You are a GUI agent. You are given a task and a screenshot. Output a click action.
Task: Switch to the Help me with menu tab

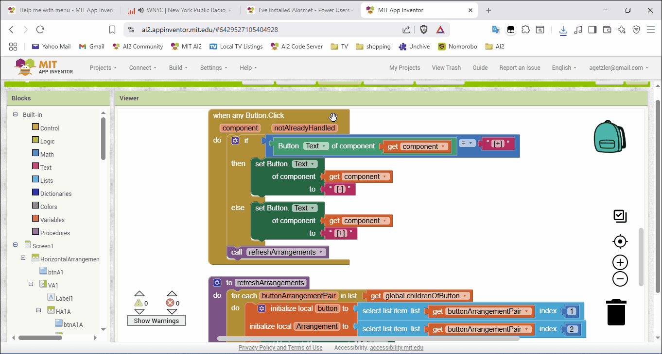pos(61,10)
